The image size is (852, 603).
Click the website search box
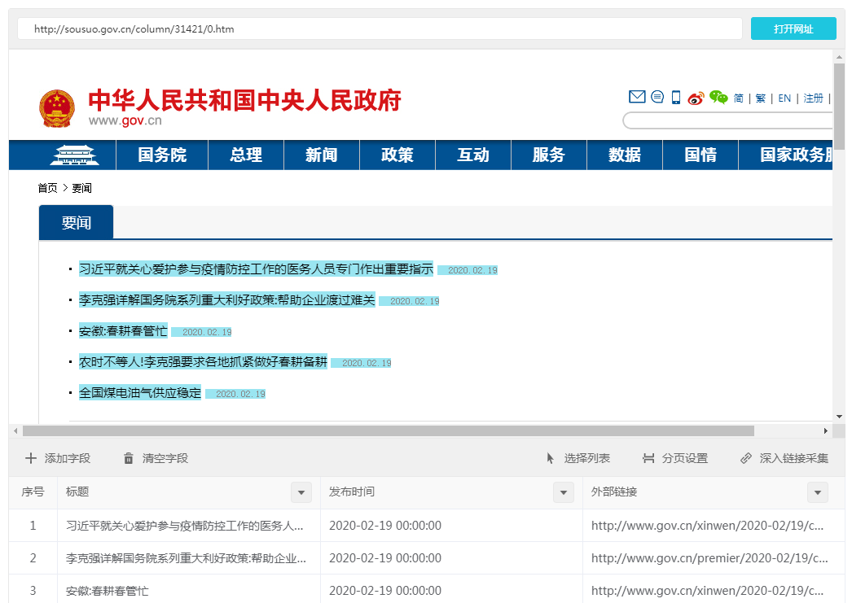[727, 120]
